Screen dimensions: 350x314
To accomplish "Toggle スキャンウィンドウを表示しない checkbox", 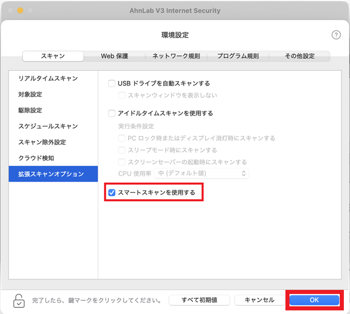I will [x=121, y=95].
